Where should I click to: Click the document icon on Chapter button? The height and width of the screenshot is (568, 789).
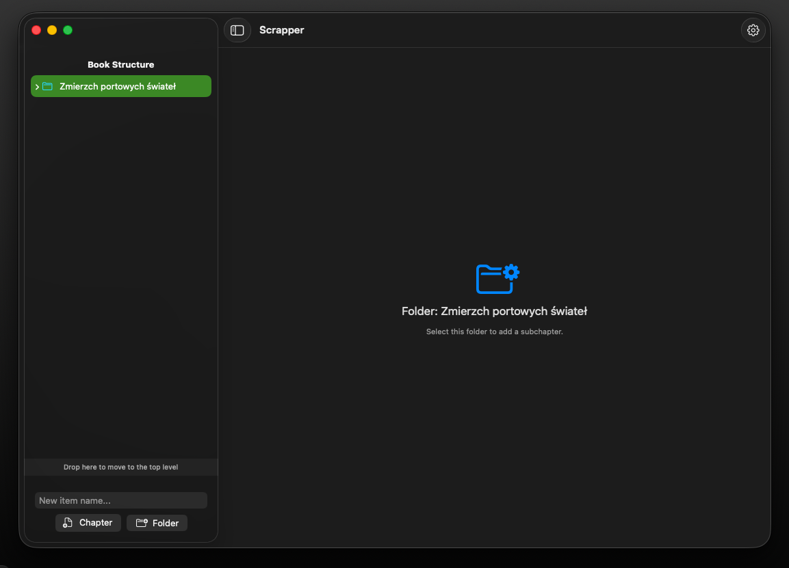click(68, 523)
